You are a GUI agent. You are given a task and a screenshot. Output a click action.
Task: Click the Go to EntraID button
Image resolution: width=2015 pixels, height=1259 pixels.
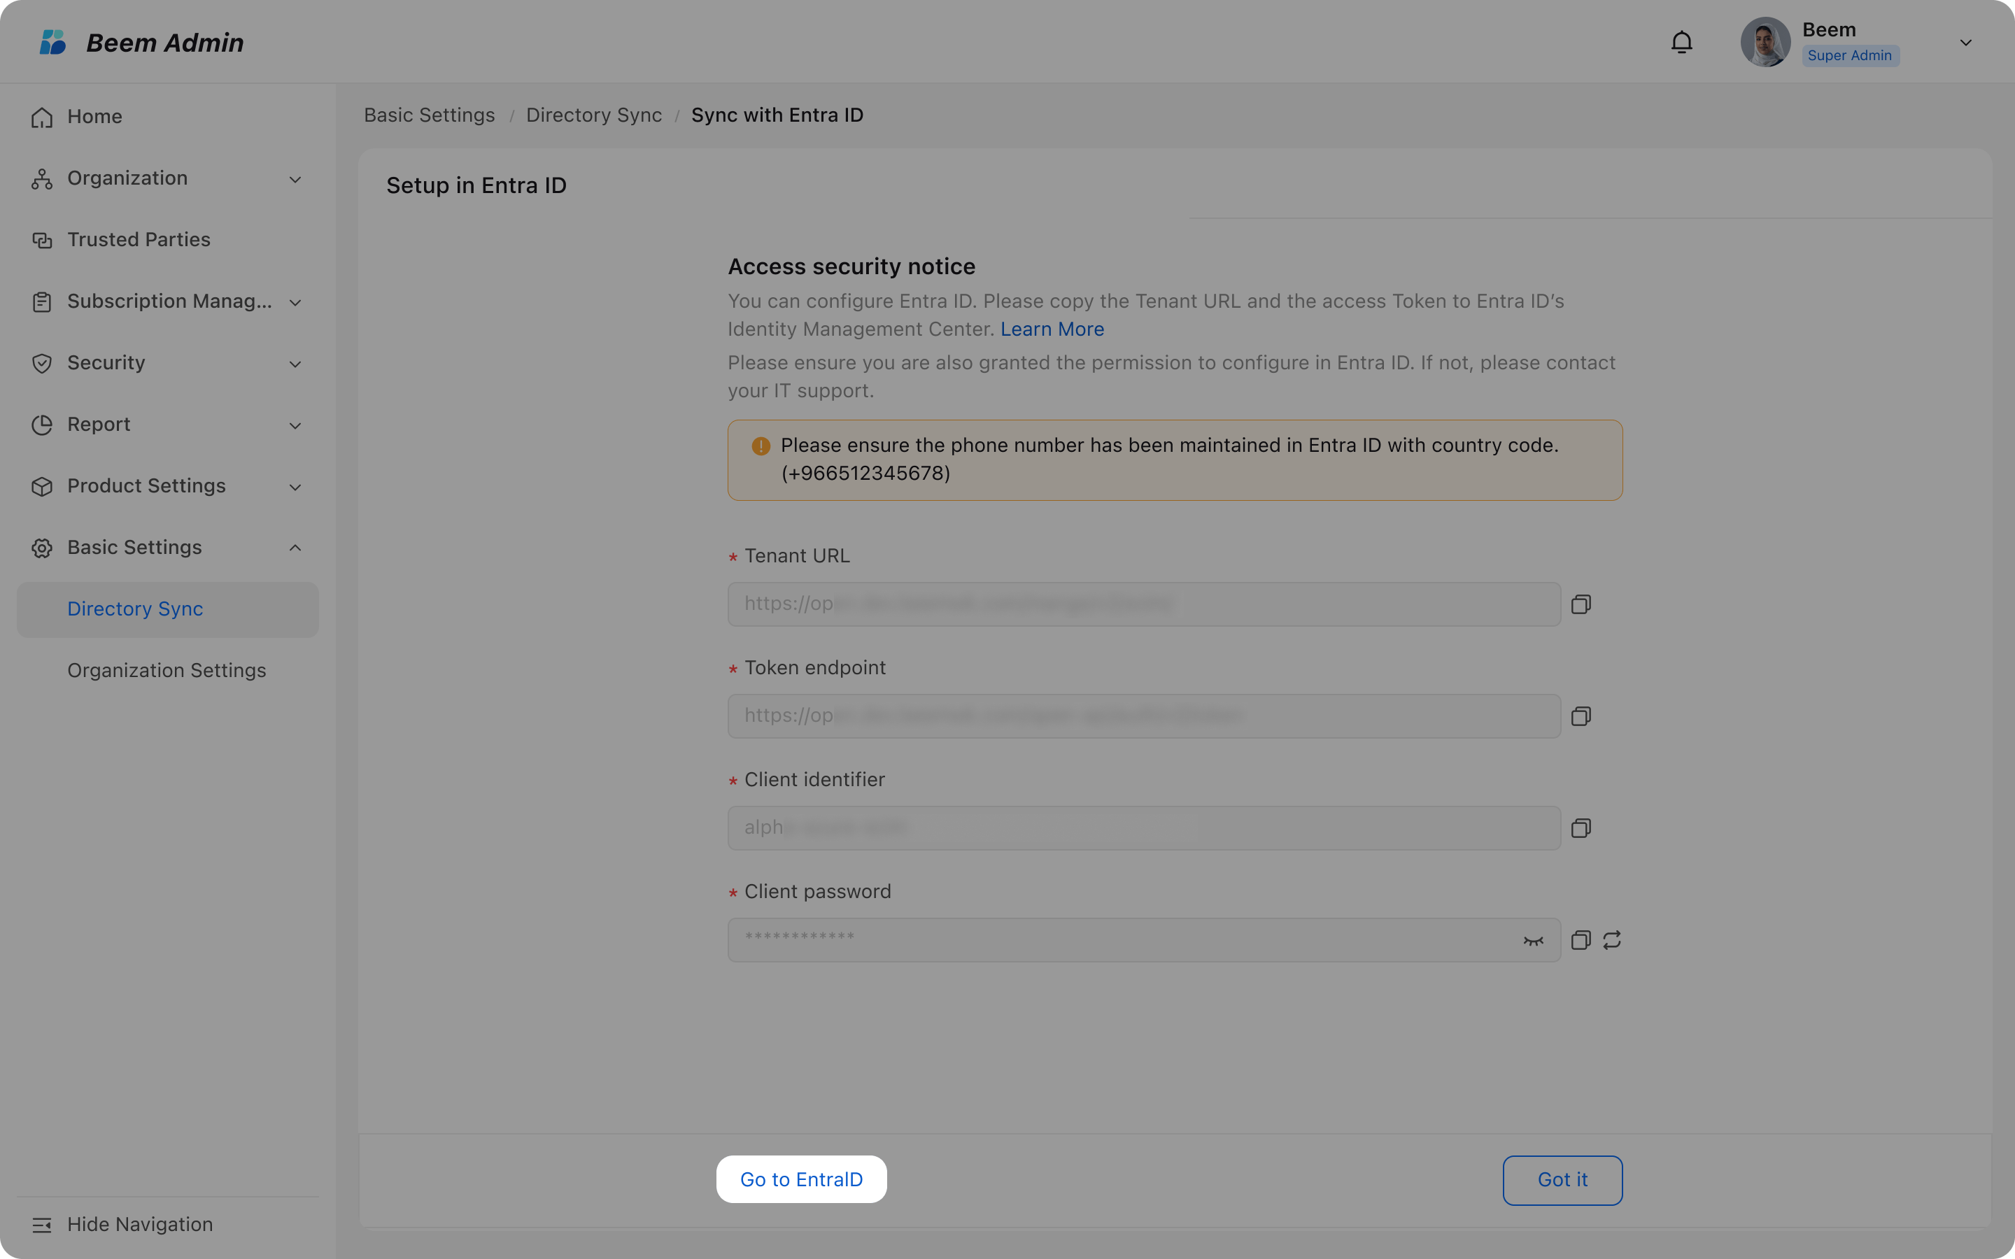801,1180
